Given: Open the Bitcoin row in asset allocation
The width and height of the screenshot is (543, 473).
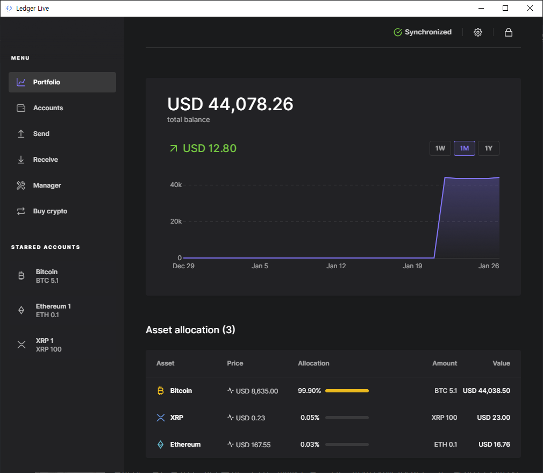Looking at the screenshot, I should [x=333, y=391].
